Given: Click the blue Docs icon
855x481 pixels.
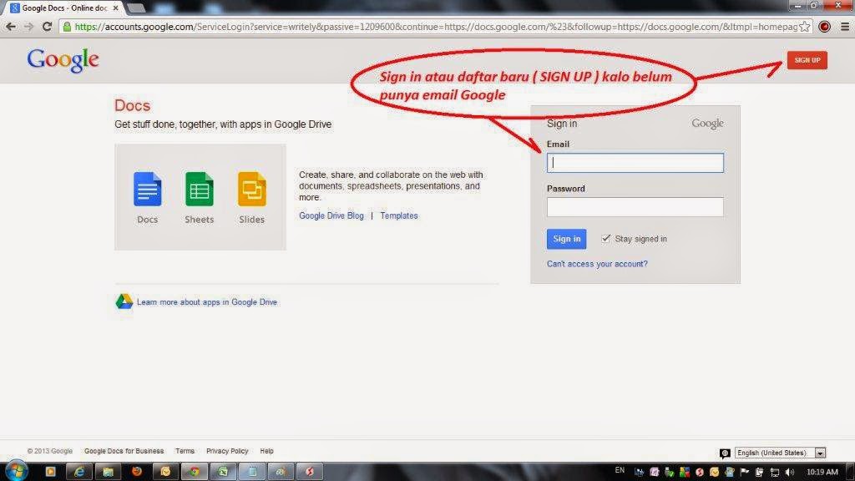Looking at the screenshot, I should pos(147,189).
